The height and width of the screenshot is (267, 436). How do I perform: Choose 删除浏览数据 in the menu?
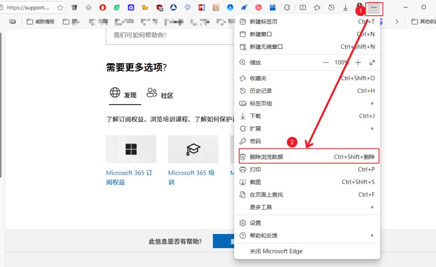tap(307, 157)
